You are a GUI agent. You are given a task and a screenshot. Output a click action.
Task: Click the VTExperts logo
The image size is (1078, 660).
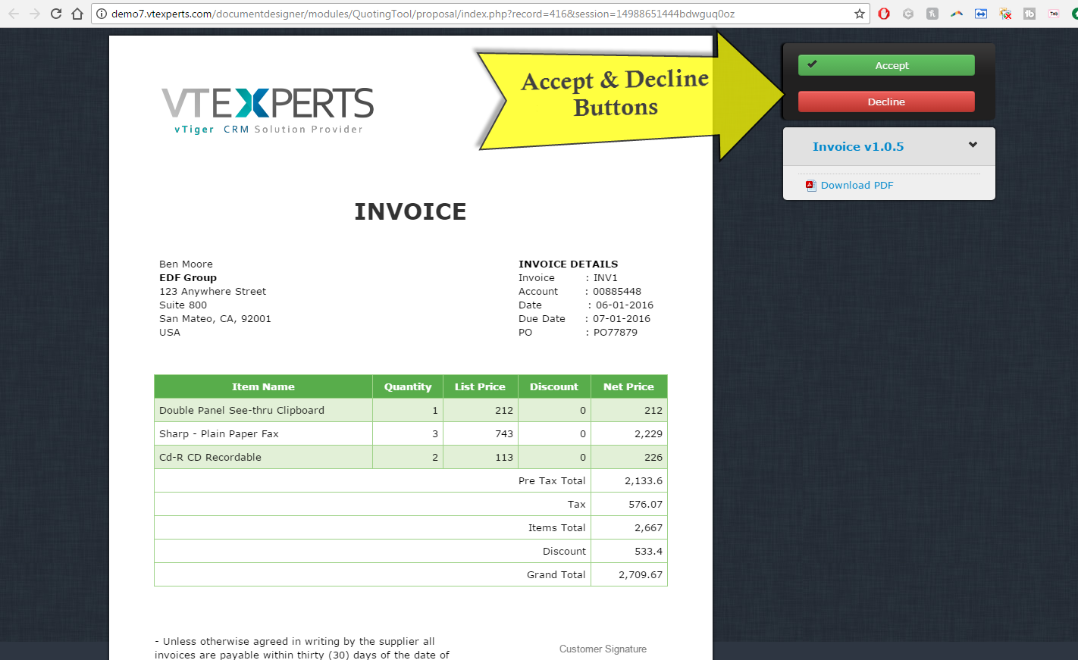coord(268,111)
